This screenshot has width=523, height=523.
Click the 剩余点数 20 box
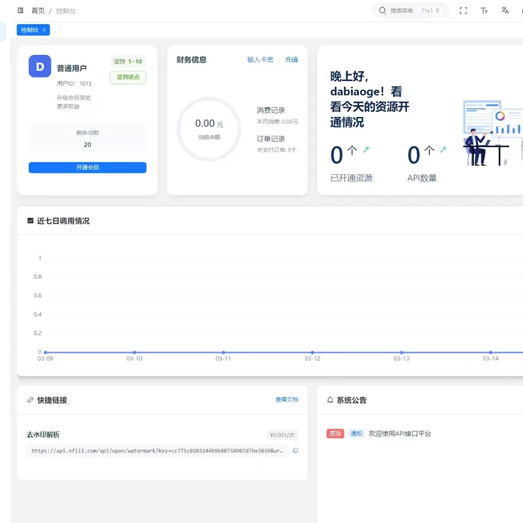point(88,139)
